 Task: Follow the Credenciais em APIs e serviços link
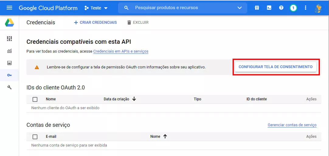click(x=121, y=51)
